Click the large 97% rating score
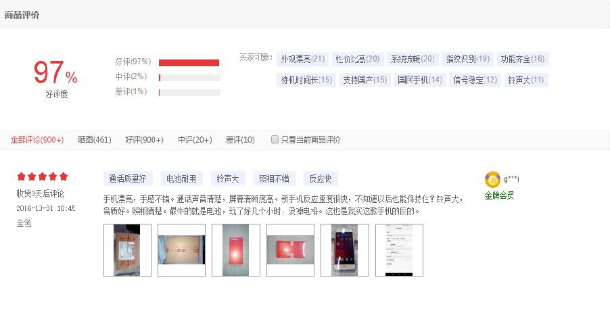 coord(55,73)
